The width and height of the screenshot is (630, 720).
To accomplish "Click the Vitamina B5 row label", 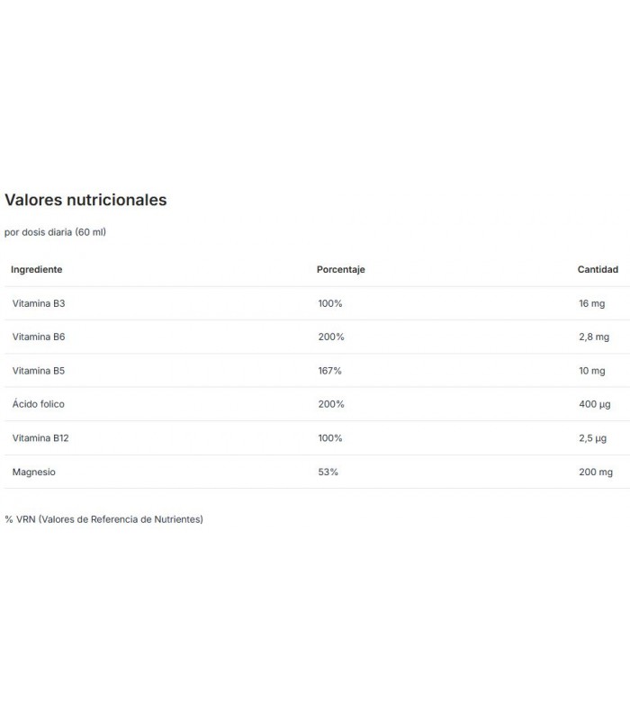I will pyautogui.click(x=39, y=371).
